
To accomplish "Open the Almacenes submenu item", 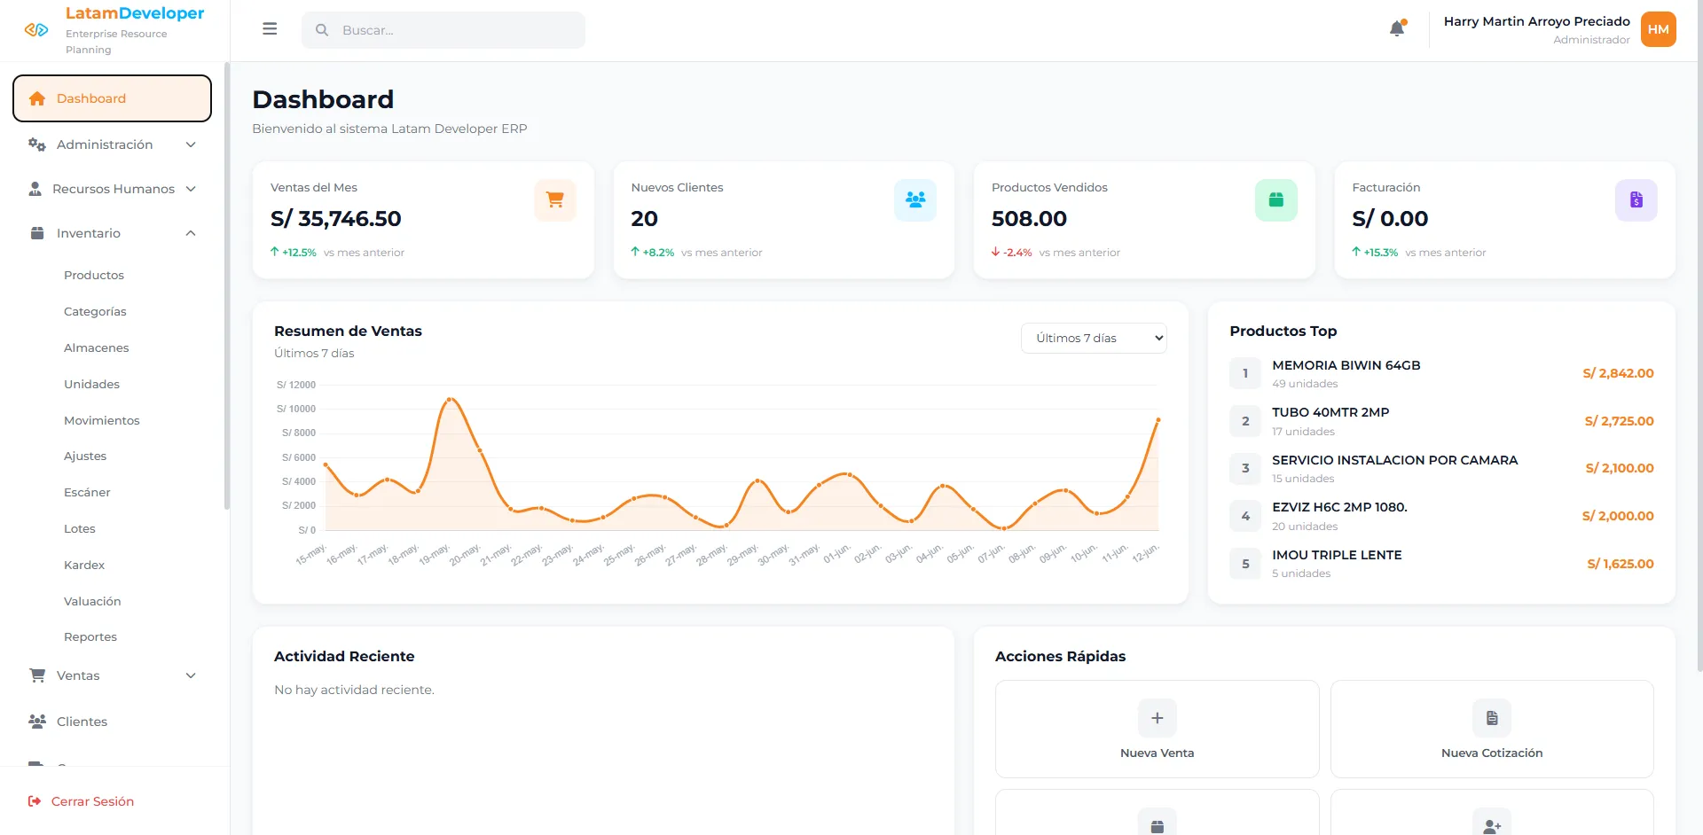I will [97, 348].
